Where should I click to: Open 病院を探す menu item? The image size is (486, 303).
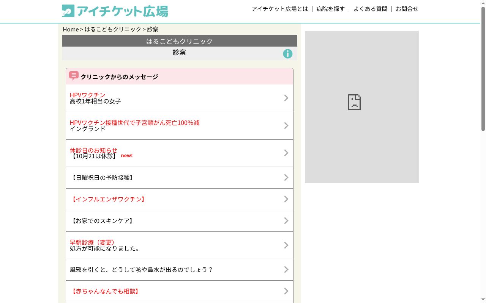[331, 9]
